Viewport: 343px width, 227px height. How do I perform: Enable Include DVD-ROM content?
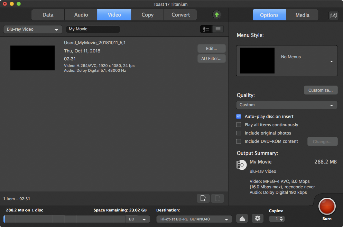(x=239, y=141)
